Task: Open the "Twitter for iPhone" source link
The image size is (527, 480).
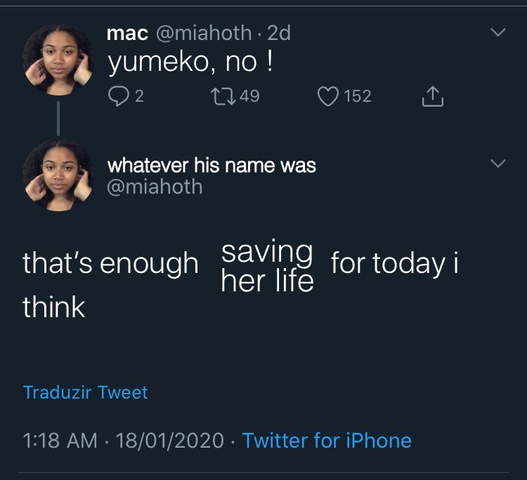Action: (327, 441)
